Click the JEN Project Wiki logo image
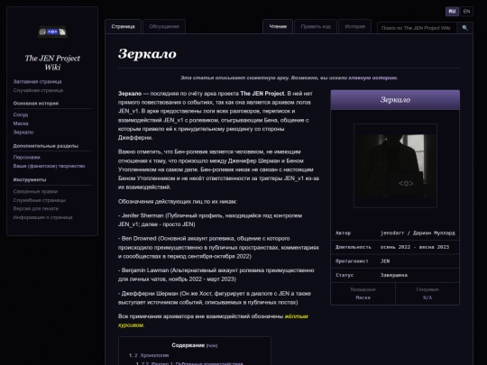This screenshot has height=365, width=487. pyautogui.click(x=52, y=32)
